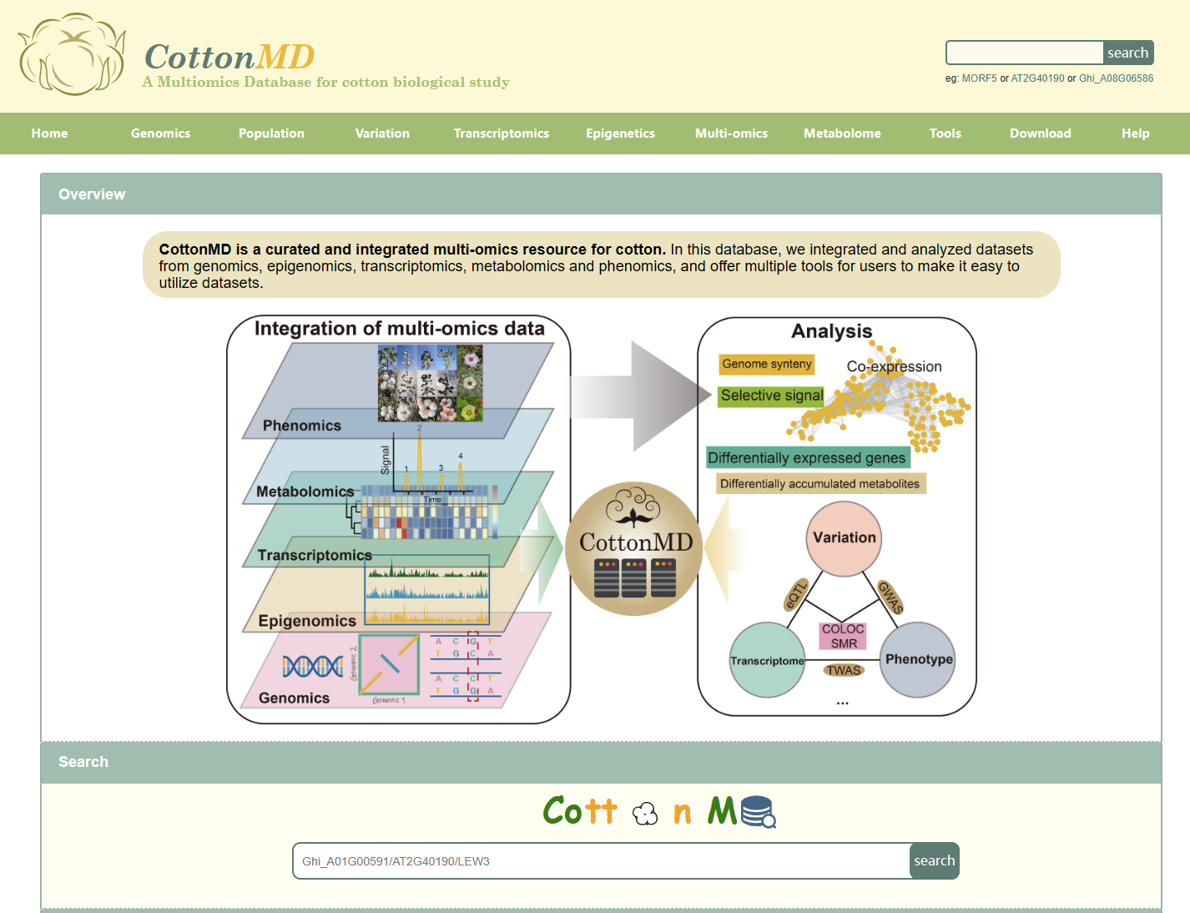
Task: Click the Genome synteny label
Action: coord(767,364)
